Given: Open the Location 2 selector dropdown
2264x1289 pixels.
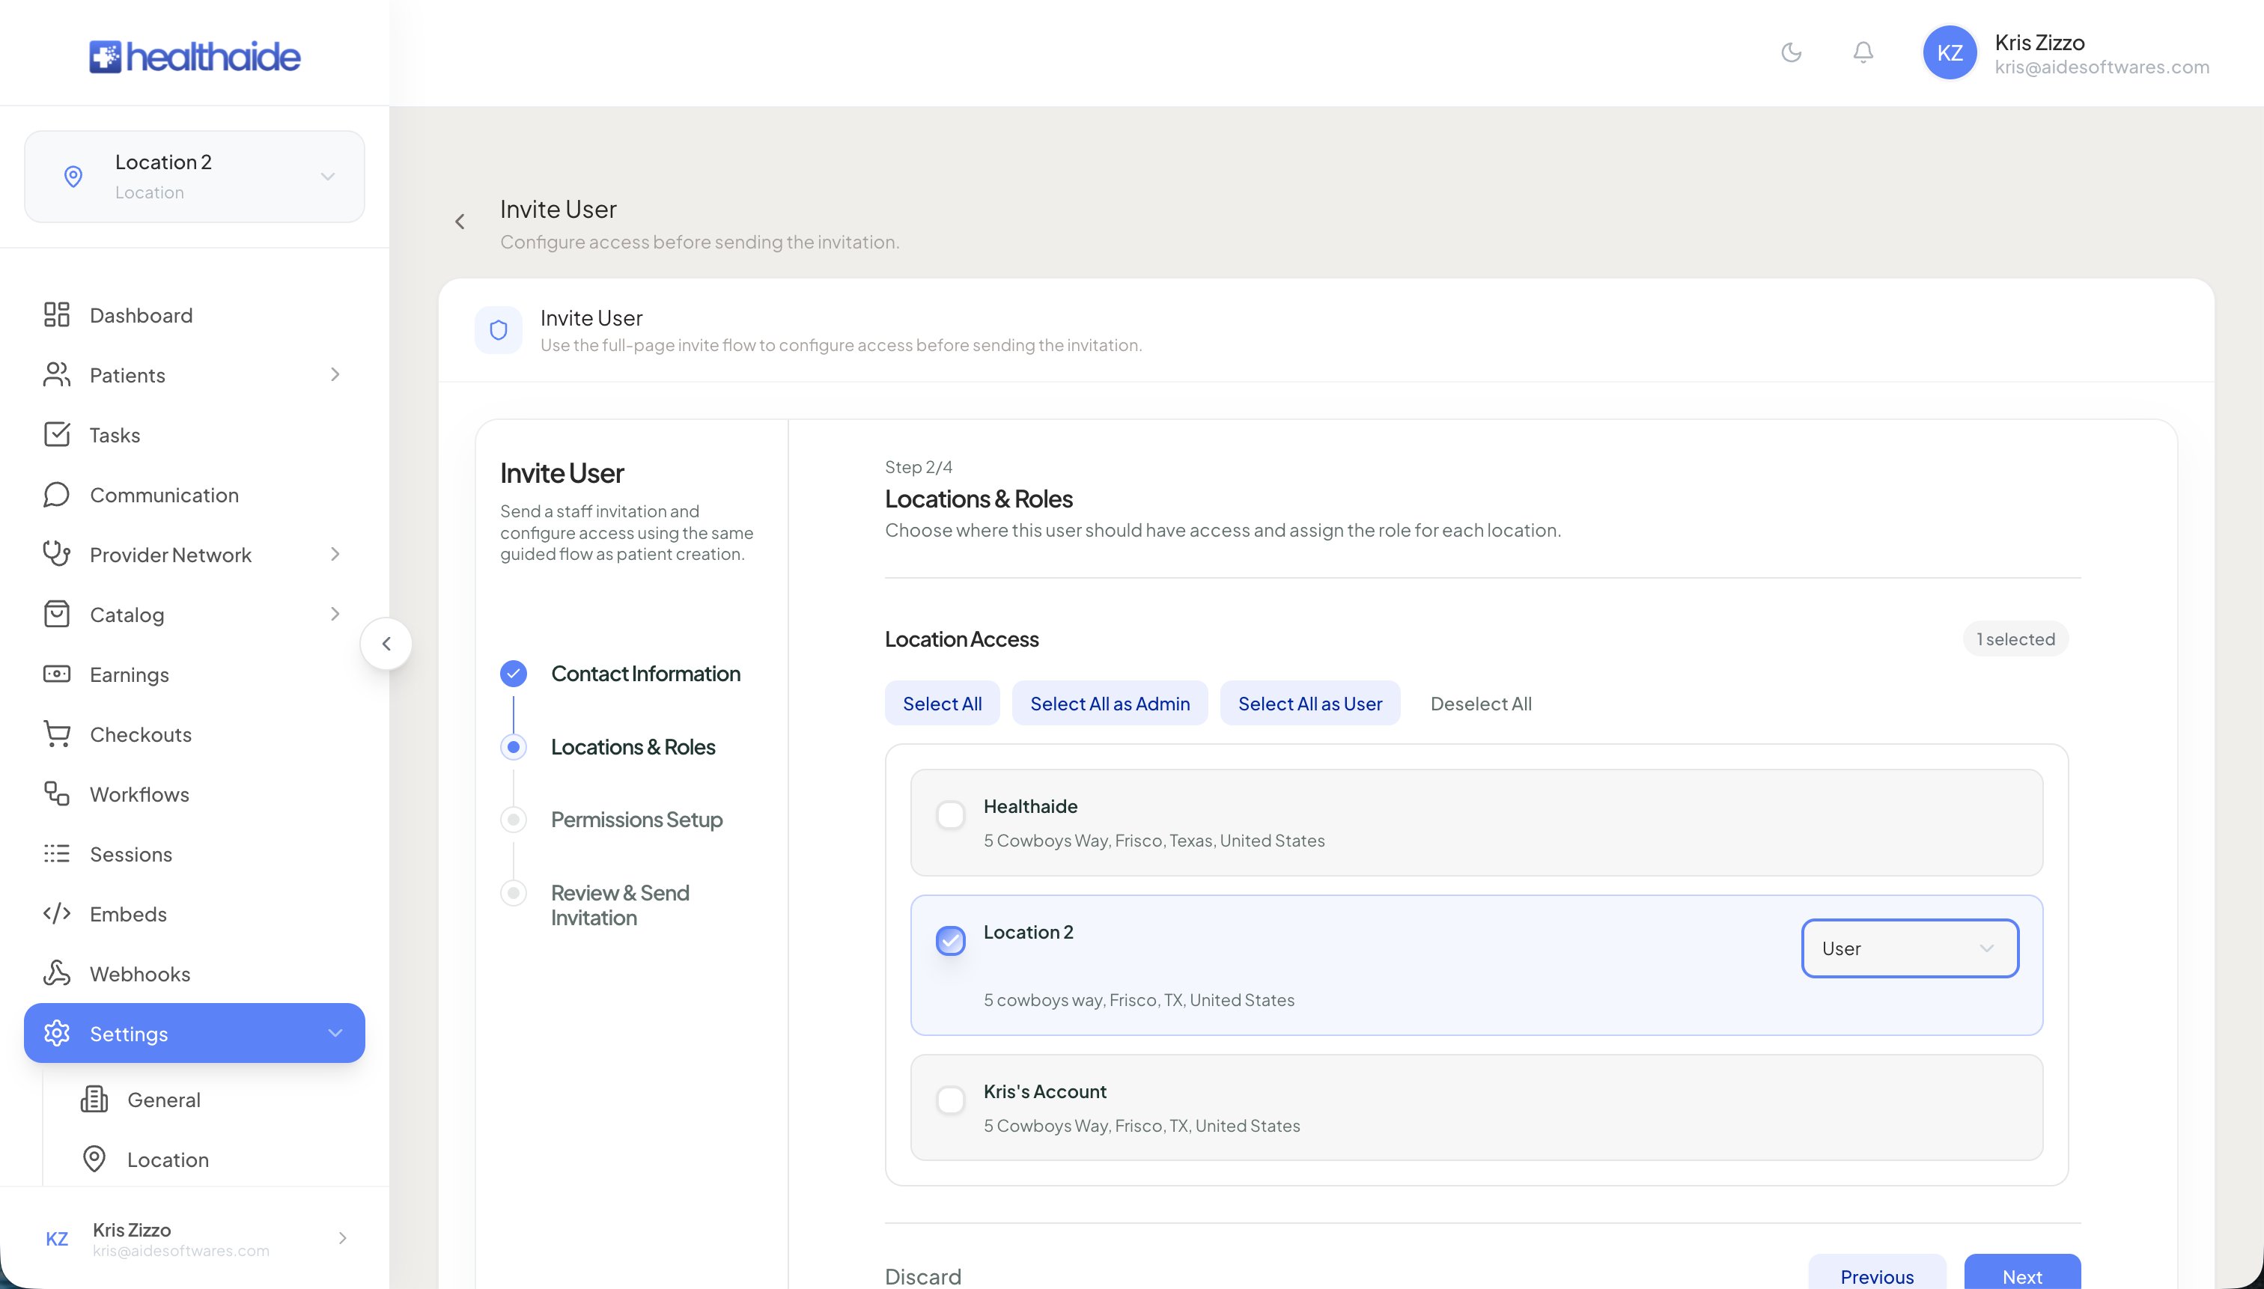Looking at the screenshot, I should [x=195, y=176].
